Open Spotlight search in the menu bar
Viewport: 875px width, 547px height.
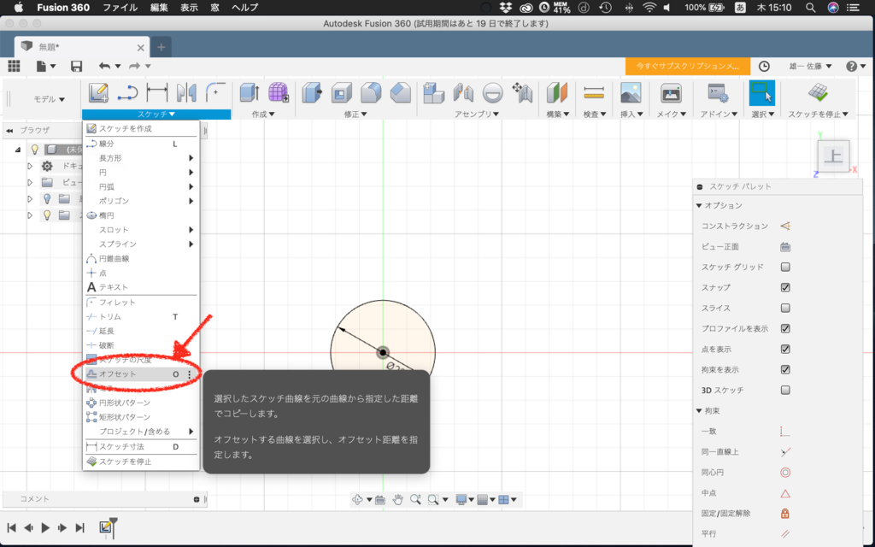810,7
